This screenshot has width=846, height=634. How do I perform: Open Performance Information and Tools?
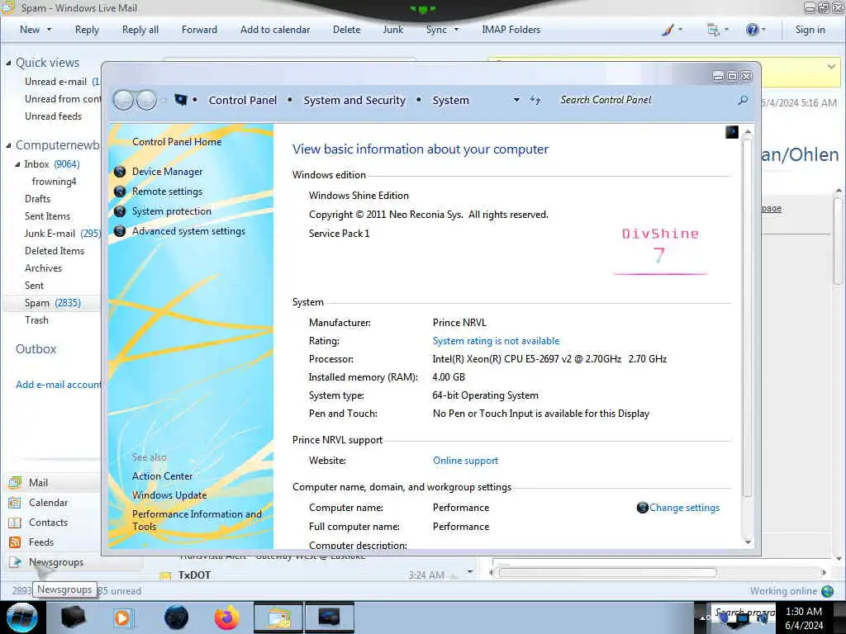pyautogui.click(x=197, y=520)
